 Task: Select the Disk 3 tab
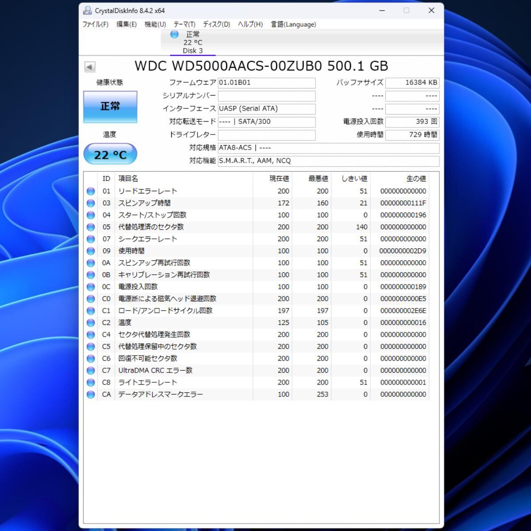pos(192,43)
